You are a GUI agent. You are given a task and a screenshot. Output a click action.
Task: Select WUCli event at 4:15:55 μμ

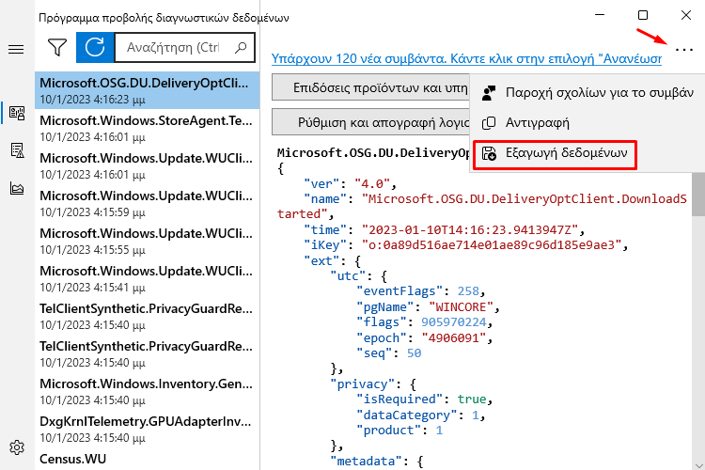147,241
